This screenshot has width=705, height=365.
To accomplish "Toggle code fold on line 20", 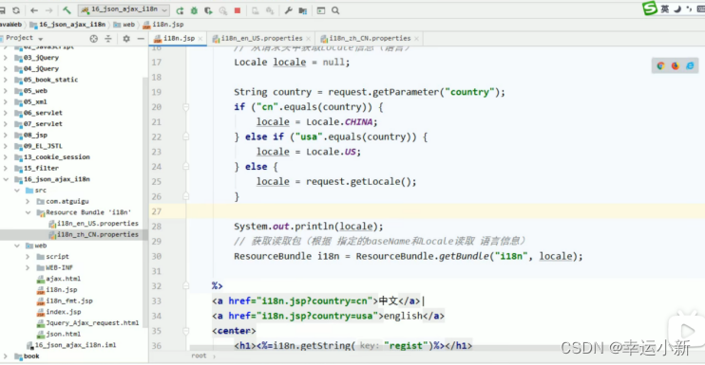I will click(185, 107).
